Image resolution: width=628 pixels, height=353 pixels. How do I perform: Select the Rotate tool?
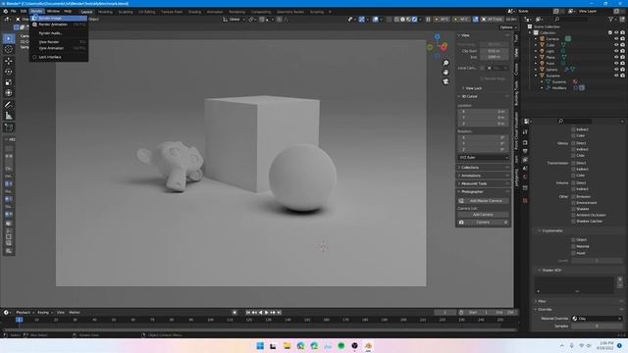[9, 72]
